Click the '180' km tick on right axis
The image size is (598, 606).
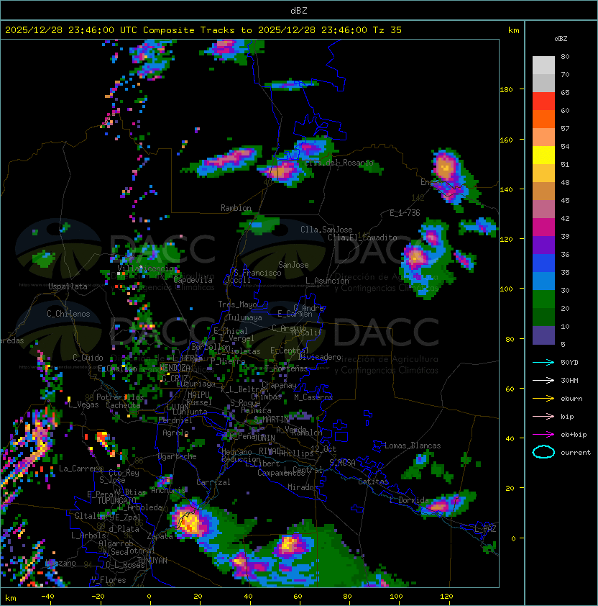pyautogui.click(x=506, y=90)
